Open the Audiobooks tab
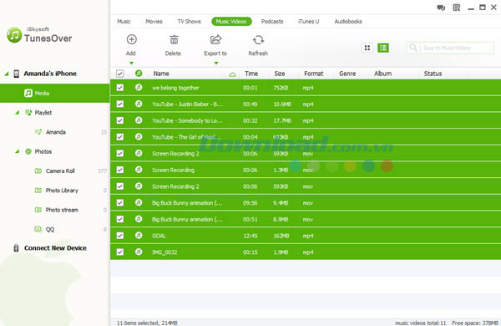Screen dimensions: 501x326 coord(348,22)
